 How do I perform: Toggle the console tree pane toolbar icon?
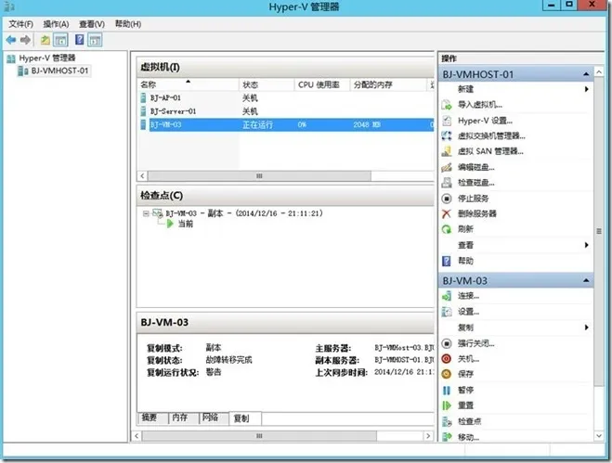(x=60, y=40)
